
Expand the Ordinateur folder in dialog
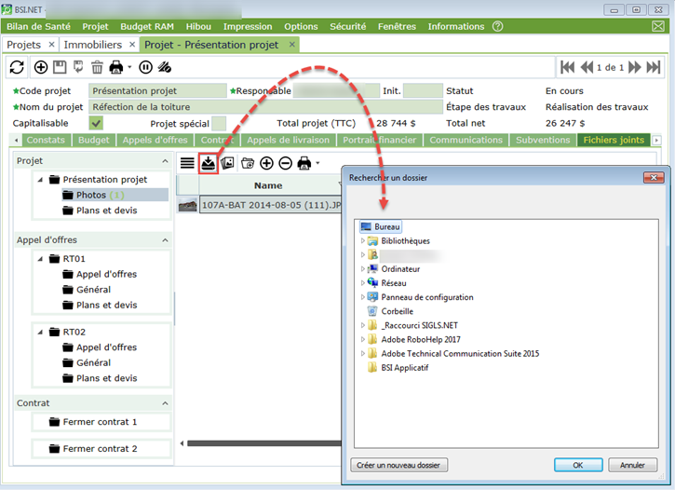363,269
